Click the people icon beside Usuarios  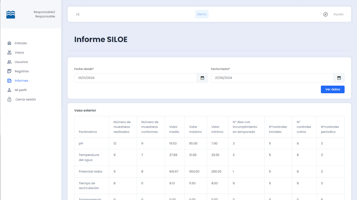[x=9, y=62]
